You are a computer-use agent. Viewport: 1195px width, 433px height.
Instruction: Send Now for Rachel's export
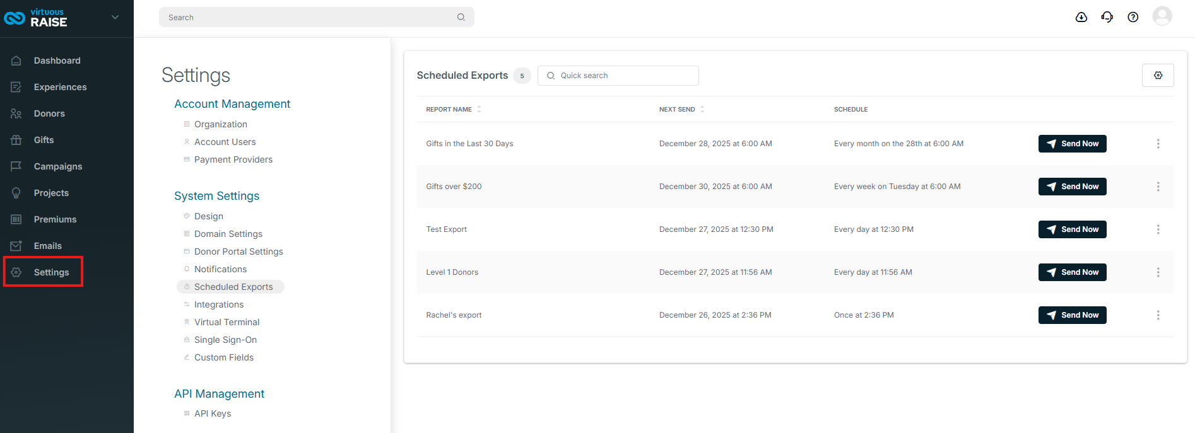point(1073,315)
